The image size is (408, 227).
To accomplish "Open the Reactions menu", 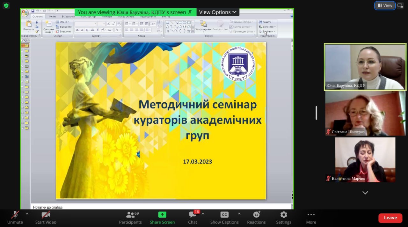I will (x=256, y=218).
